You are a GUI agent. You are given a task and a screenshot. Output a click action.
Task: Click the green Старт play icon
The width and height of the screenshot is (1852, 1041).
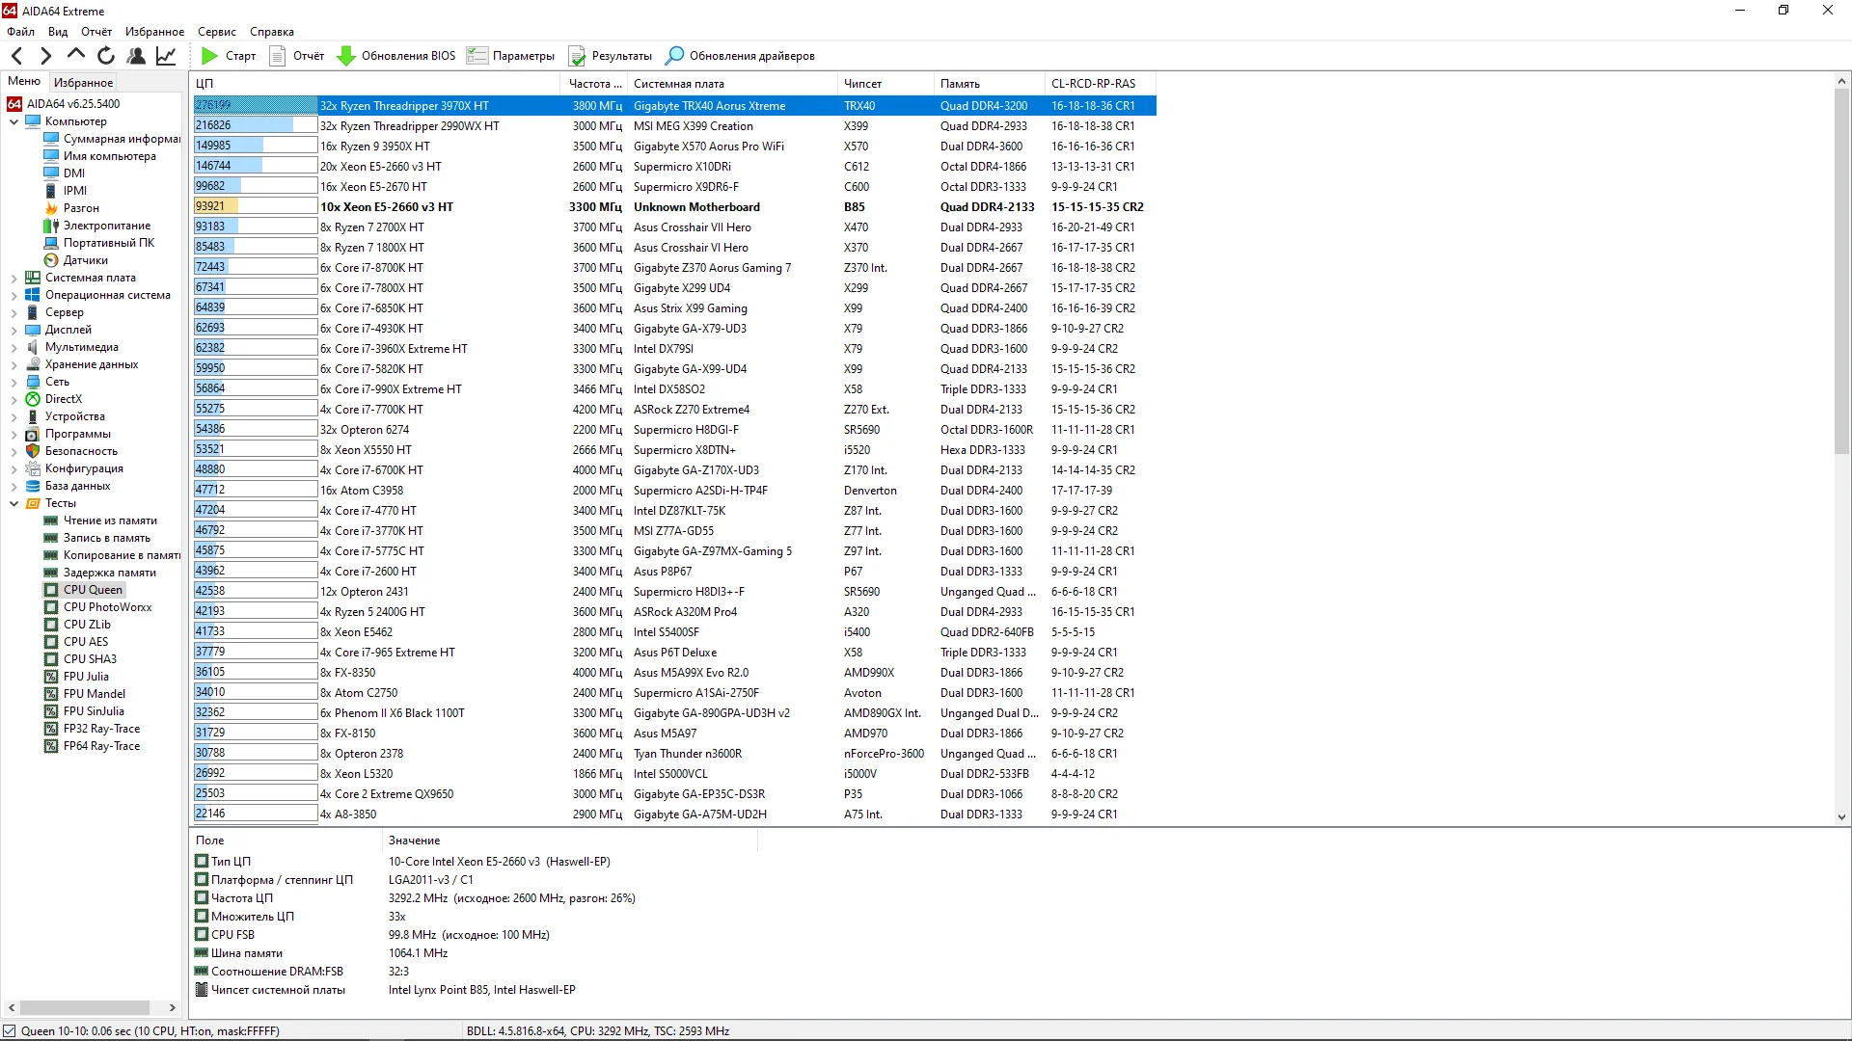click(209, 56)
